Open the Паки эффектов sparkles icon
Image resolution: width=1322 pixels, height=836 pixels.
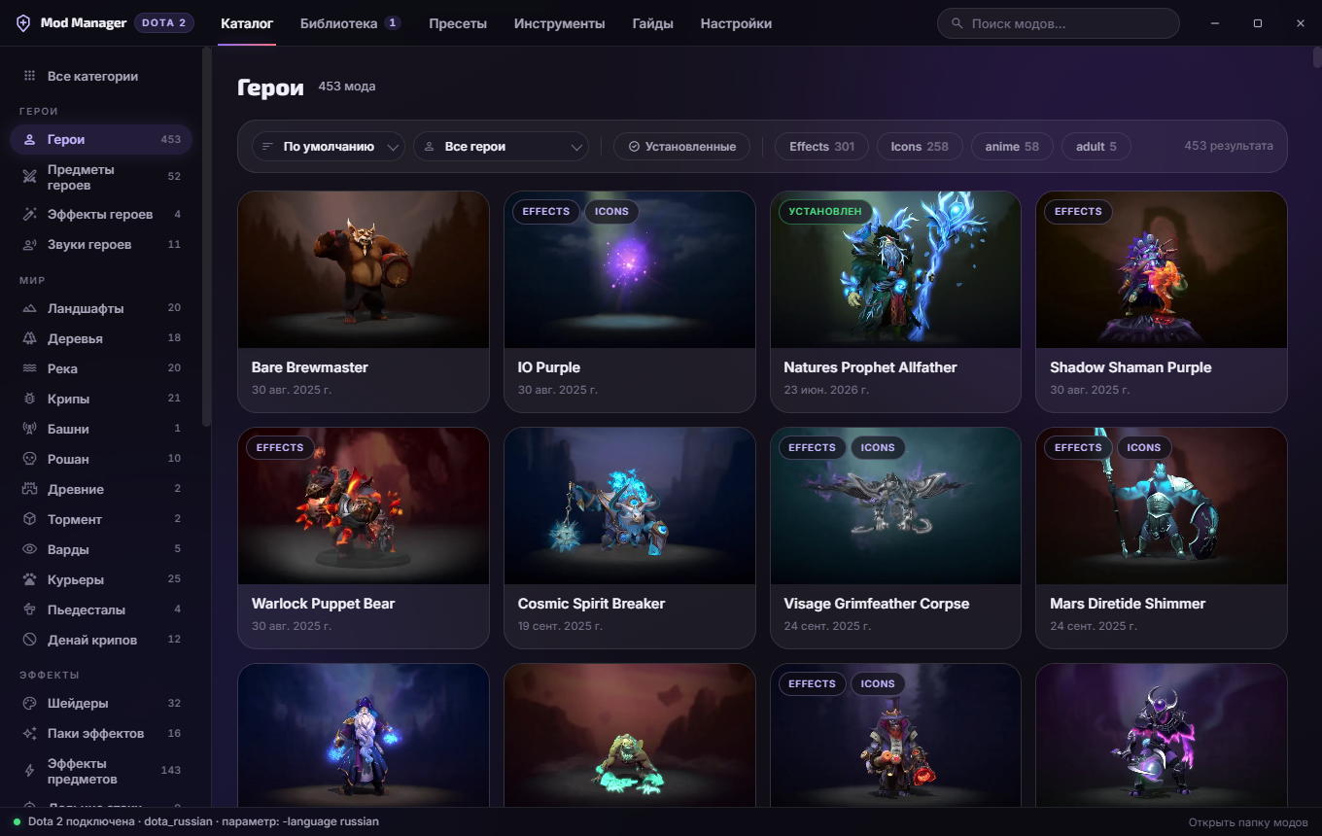tap(29, 734)
